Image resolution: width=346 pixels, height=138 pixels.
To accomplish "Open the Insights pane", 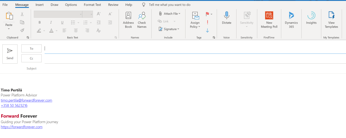I will pyautogui.click(x=311, y=18).
